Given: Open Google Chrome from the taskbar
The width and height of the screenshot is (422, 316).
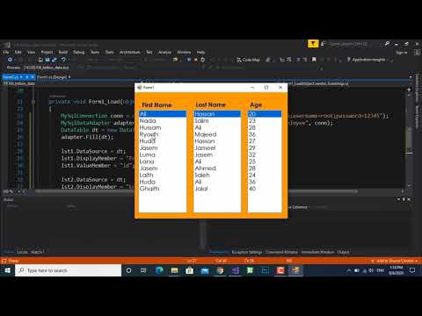Looking at the screenshot, I should (x=220, y=270).
